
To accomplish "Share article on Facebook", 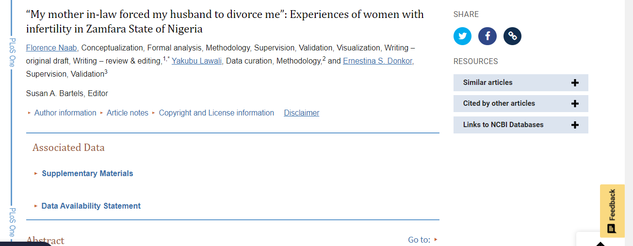I will coord(487,36).
